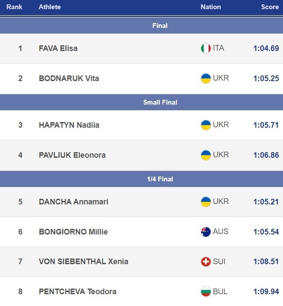Click the Ukraine flag beside DANCHA Annamari

point(206,202)
